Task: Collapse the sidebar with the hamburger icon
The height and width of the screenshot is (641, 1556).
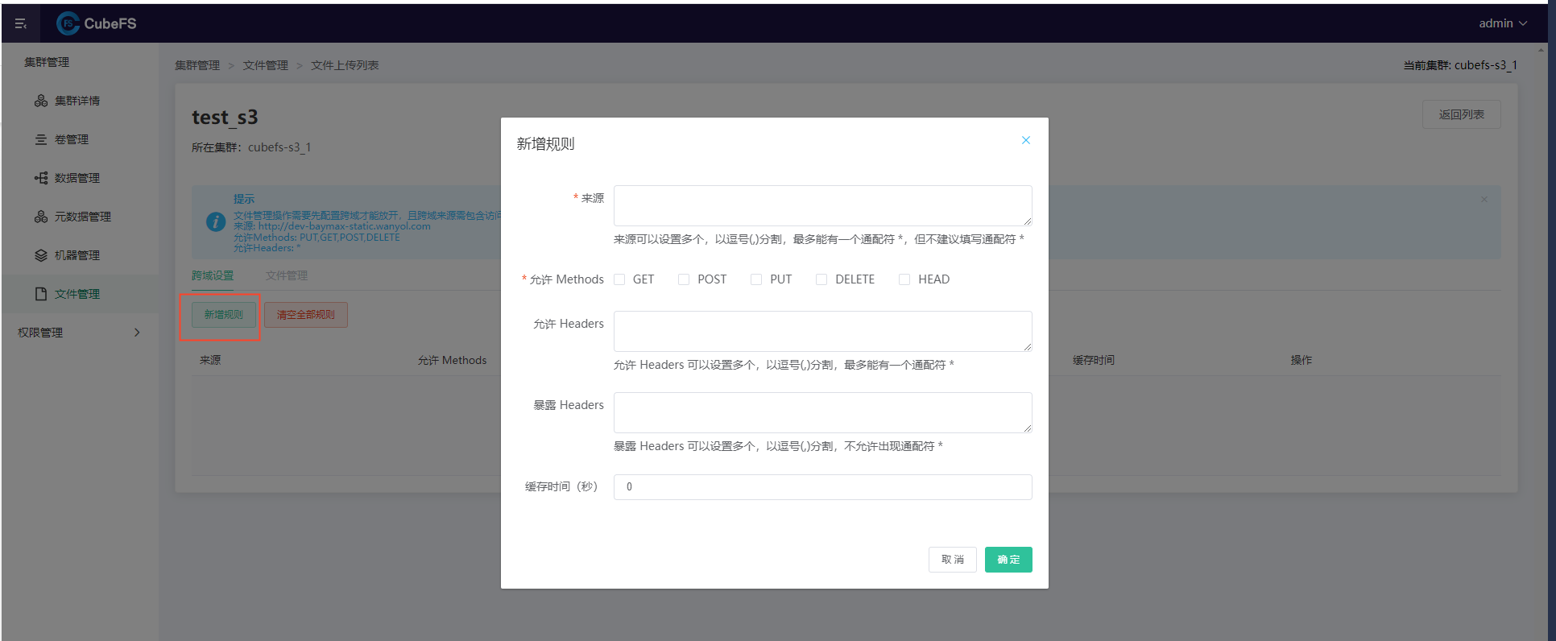Action: [x=21, y=24]
